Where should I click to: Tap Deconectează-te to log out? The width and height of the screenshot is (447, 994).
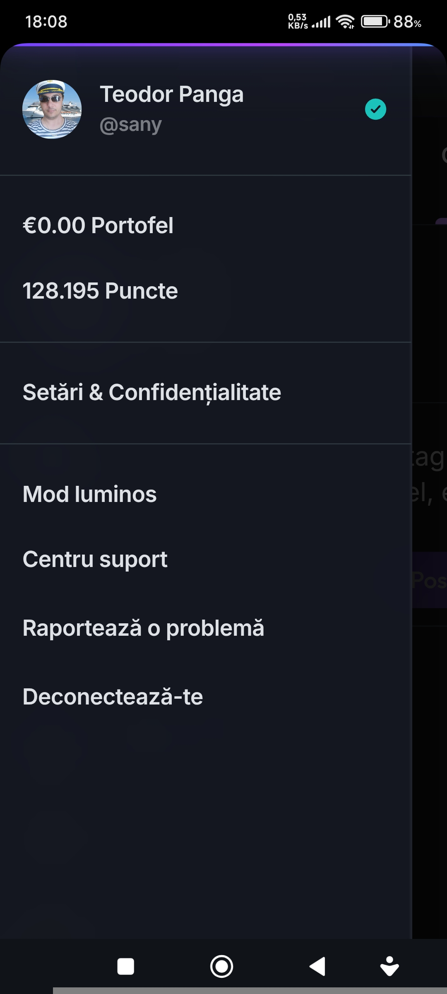(x=113, y=697)
